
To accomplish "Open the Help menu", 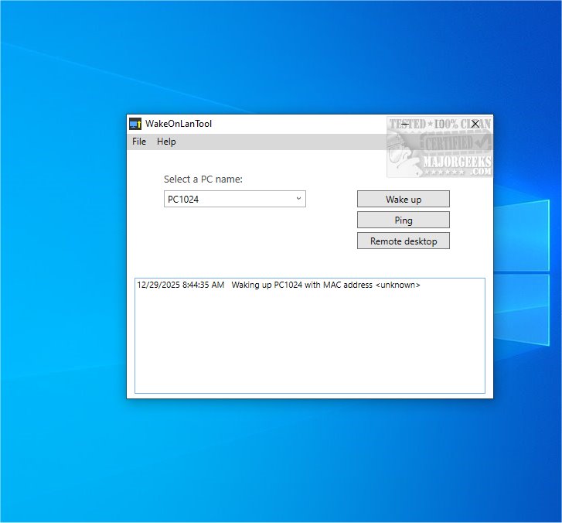I will point(166,142).
